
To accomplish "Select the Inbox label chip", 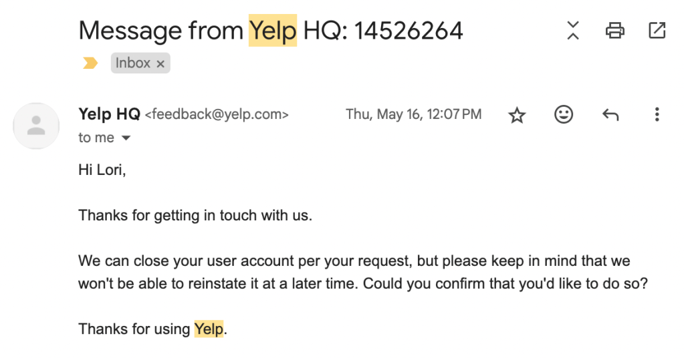I will tap(133, 63).
